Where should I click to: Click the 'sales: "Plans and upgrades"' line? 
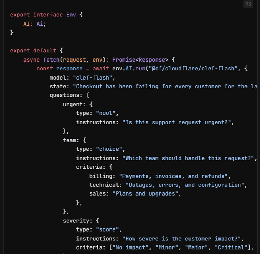click(135, 194)
